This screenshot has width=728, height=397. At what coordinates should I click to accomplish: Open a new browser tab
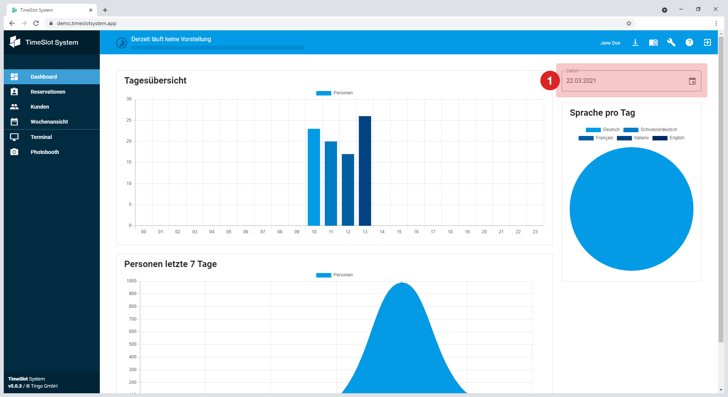click(105, 10)
